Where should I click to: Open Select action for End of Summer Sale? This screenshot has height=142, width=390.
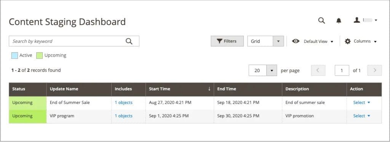click(362, 103)
